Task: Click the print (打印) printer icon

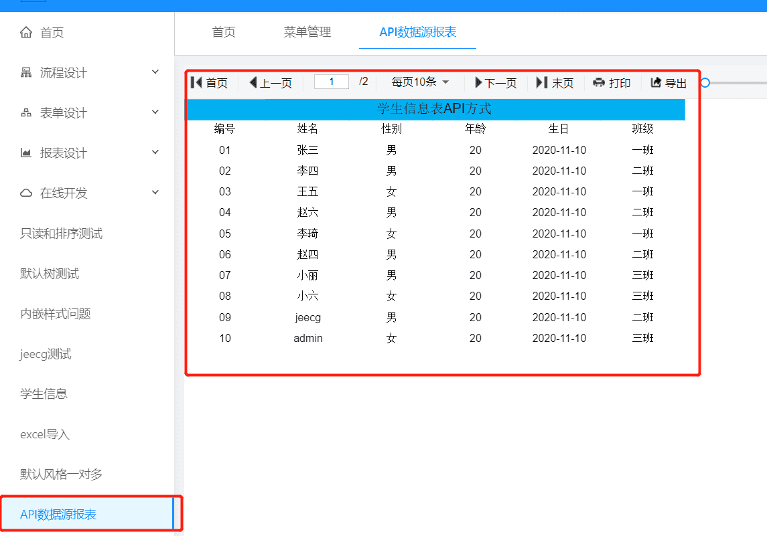Action: 599,82
